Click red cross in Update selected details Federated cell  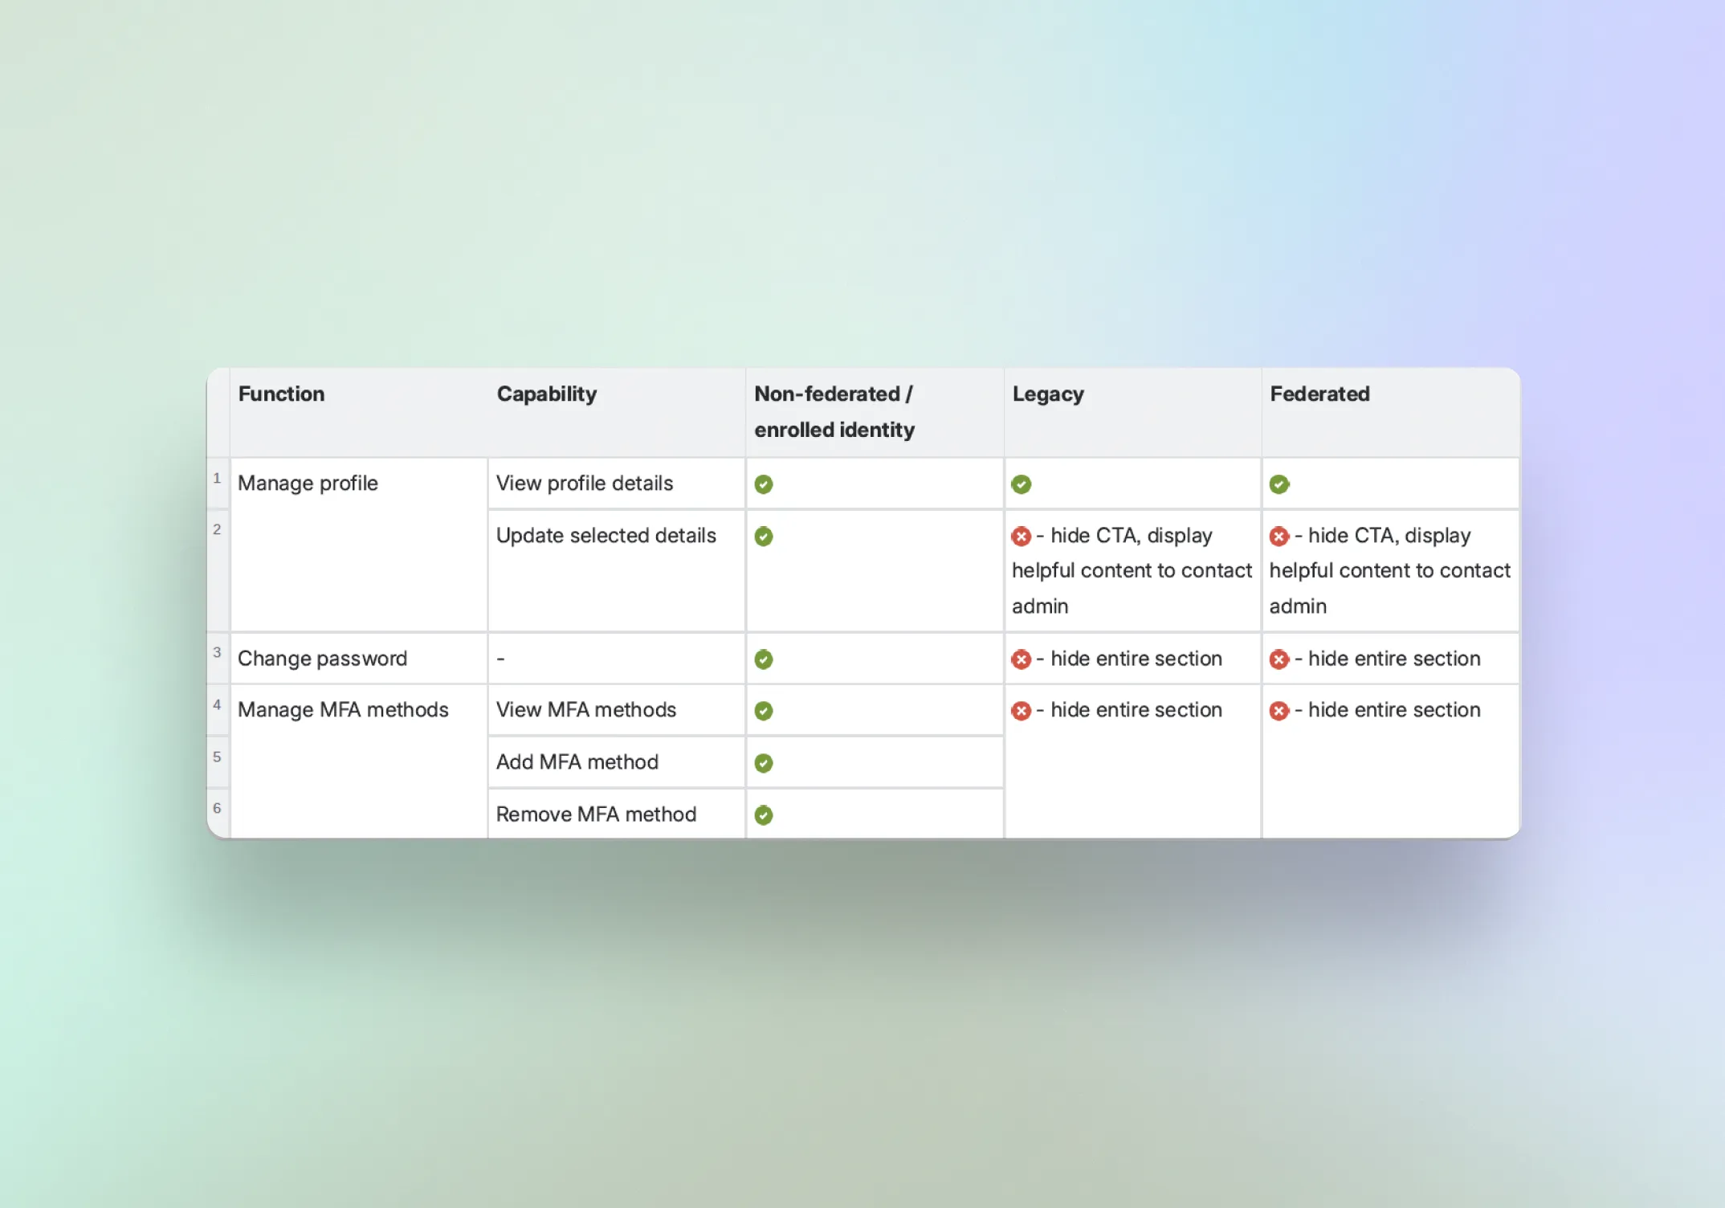point(1279,536)
